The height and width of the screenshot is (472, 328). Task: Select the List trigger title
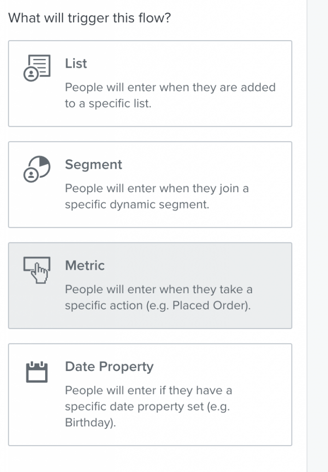[x=76, y=64]
